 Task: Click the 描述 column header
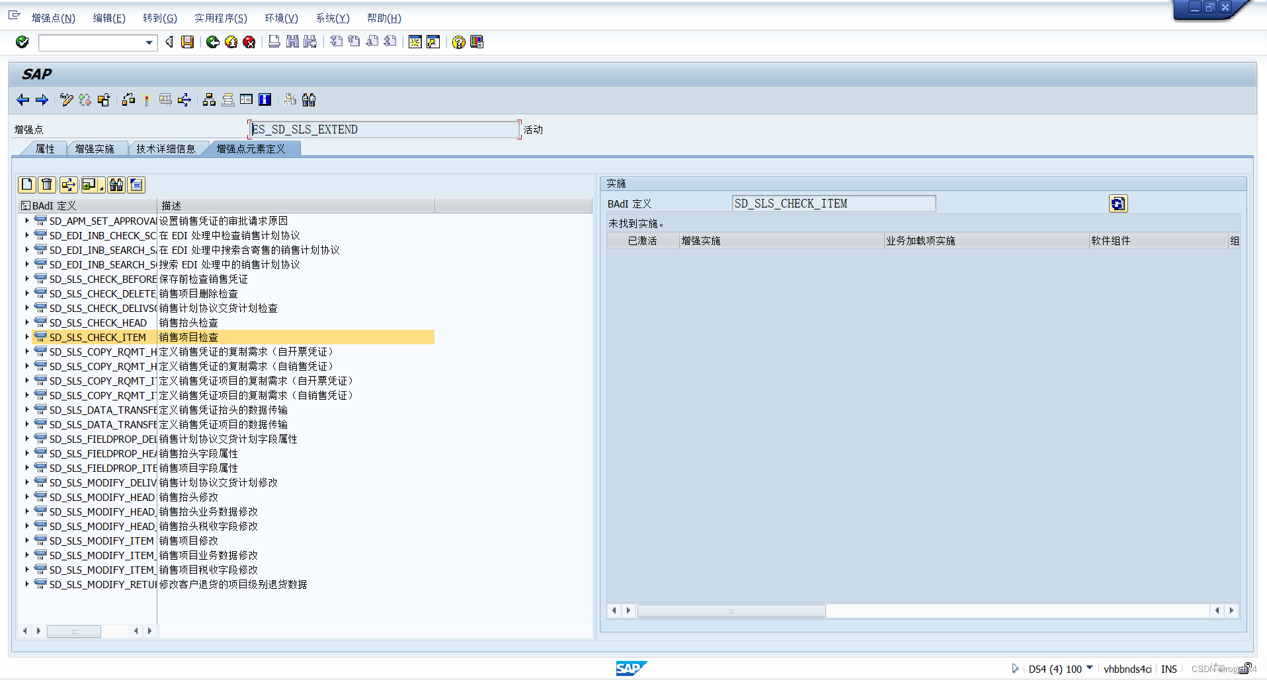(296, 206)
